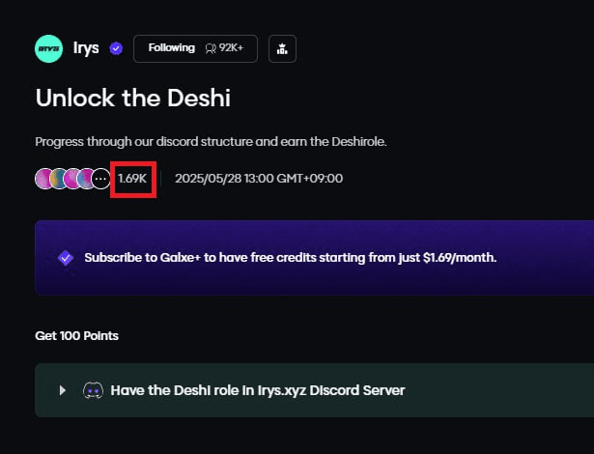Click the second blue-gold participant avatar
Screen dimensions: 594x454
coord(58,179)
